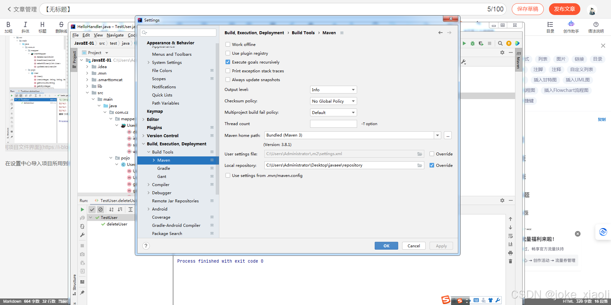Click the Heading (标题) formatting icon
The image size is (611, 305).
tap(42, 27)
